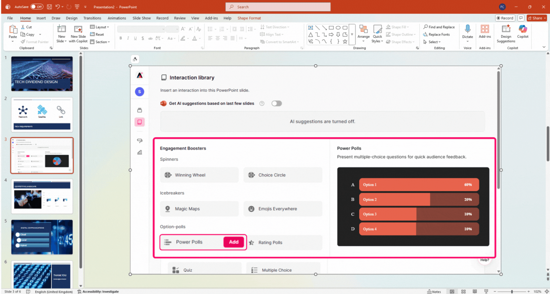Open the Share dropdown button
This screenshot has height=294, width=550.
click(537, 18)
